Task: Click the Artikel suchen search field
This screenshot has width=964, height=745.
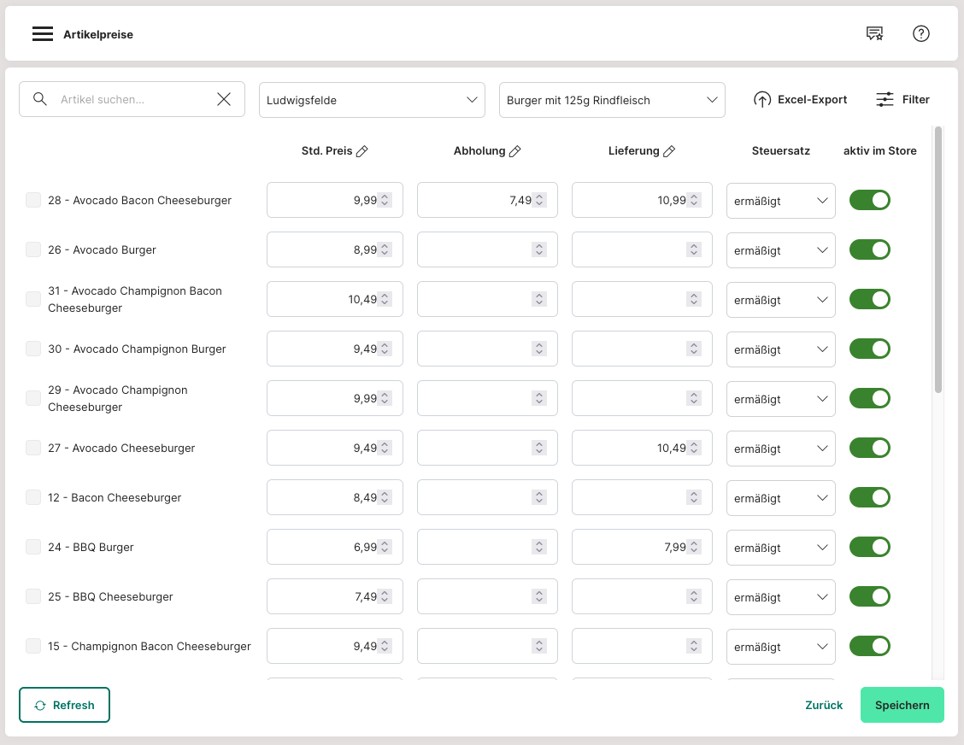Action: pos(132,100)
